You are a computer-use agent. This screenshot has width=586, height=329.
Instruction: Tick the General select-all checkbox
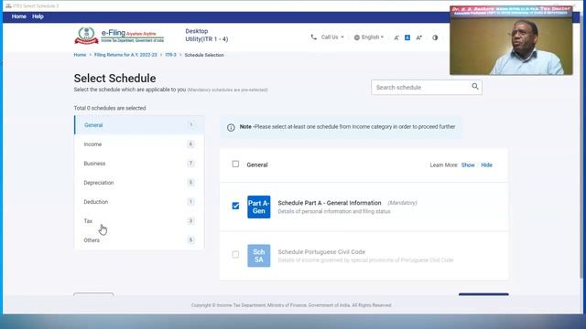(x=235, y=164)
